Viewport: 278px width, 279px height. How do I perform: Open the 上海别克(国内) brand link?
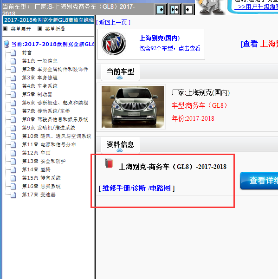pos(160,38)
